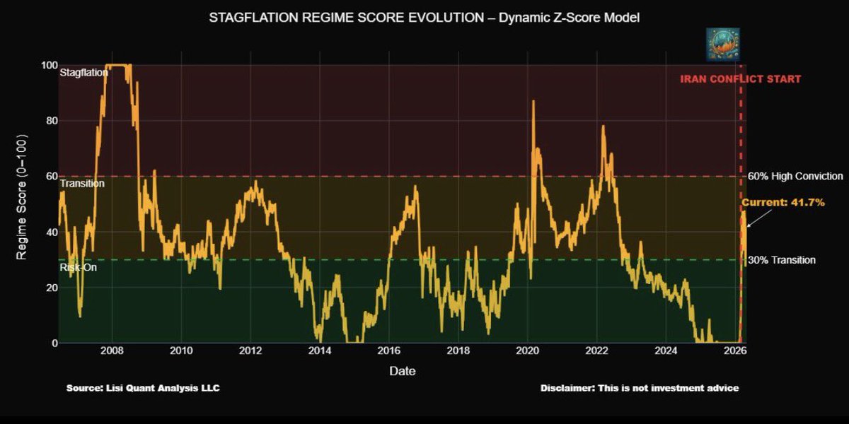
Task: Click the 60 y-axis tick label
Action: (50, 176)
